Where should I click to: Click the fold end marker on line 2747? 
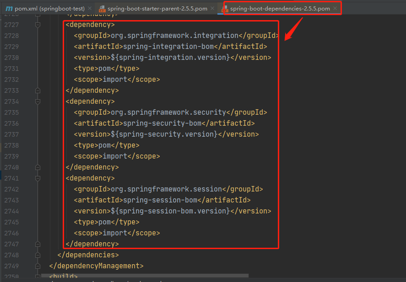pyautogui.click(x=38, y=244)
